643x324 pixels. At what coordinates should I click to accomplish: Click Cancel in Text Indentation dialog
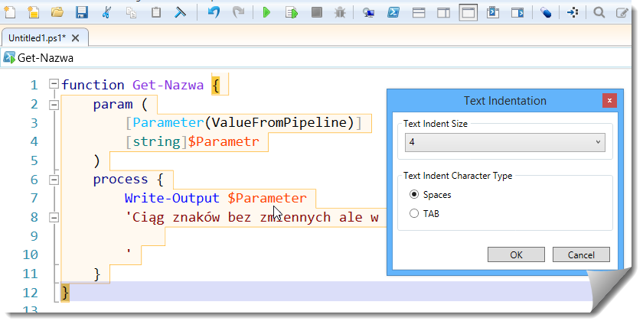[581, 254]
